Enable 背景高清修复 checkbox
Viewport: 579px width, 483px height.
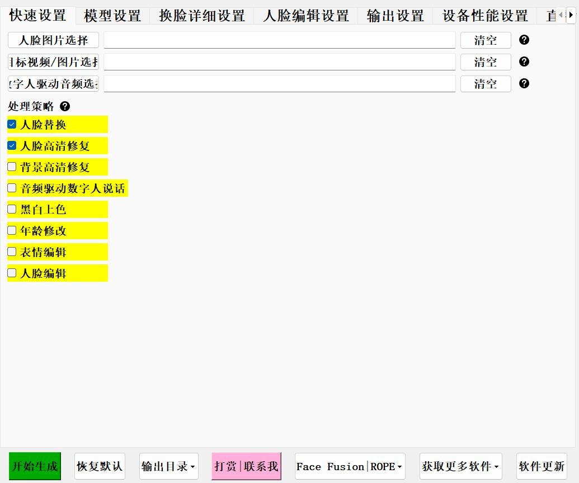12,167
